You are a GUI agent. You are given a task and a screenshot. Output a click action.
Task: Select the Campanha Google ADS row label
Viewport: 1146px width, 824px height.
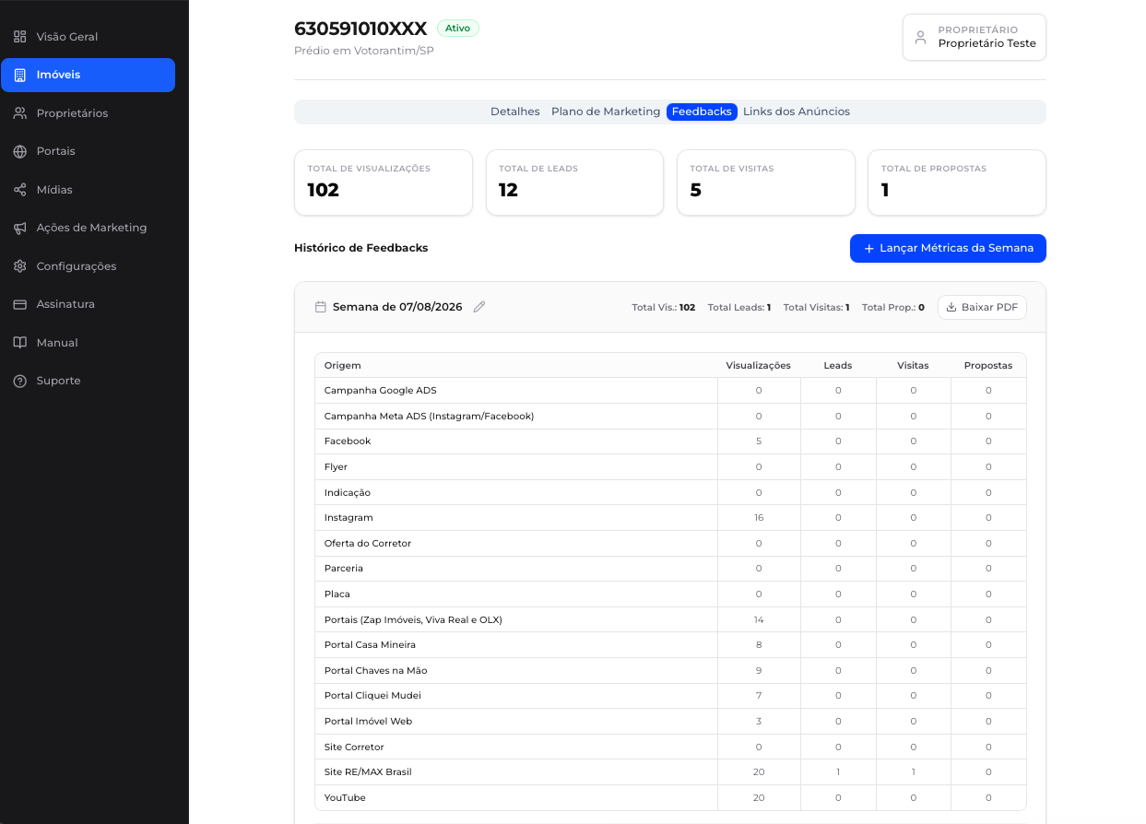pyautogui.click(x=381, y=391)
